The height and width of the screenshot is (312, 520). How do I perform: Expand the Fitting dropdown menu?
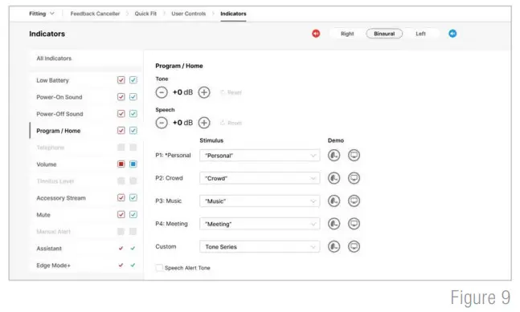42,14
